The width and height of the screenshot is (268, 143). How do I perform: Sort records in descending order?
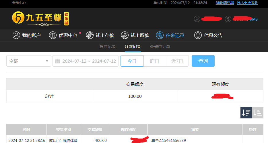(246, 113)
